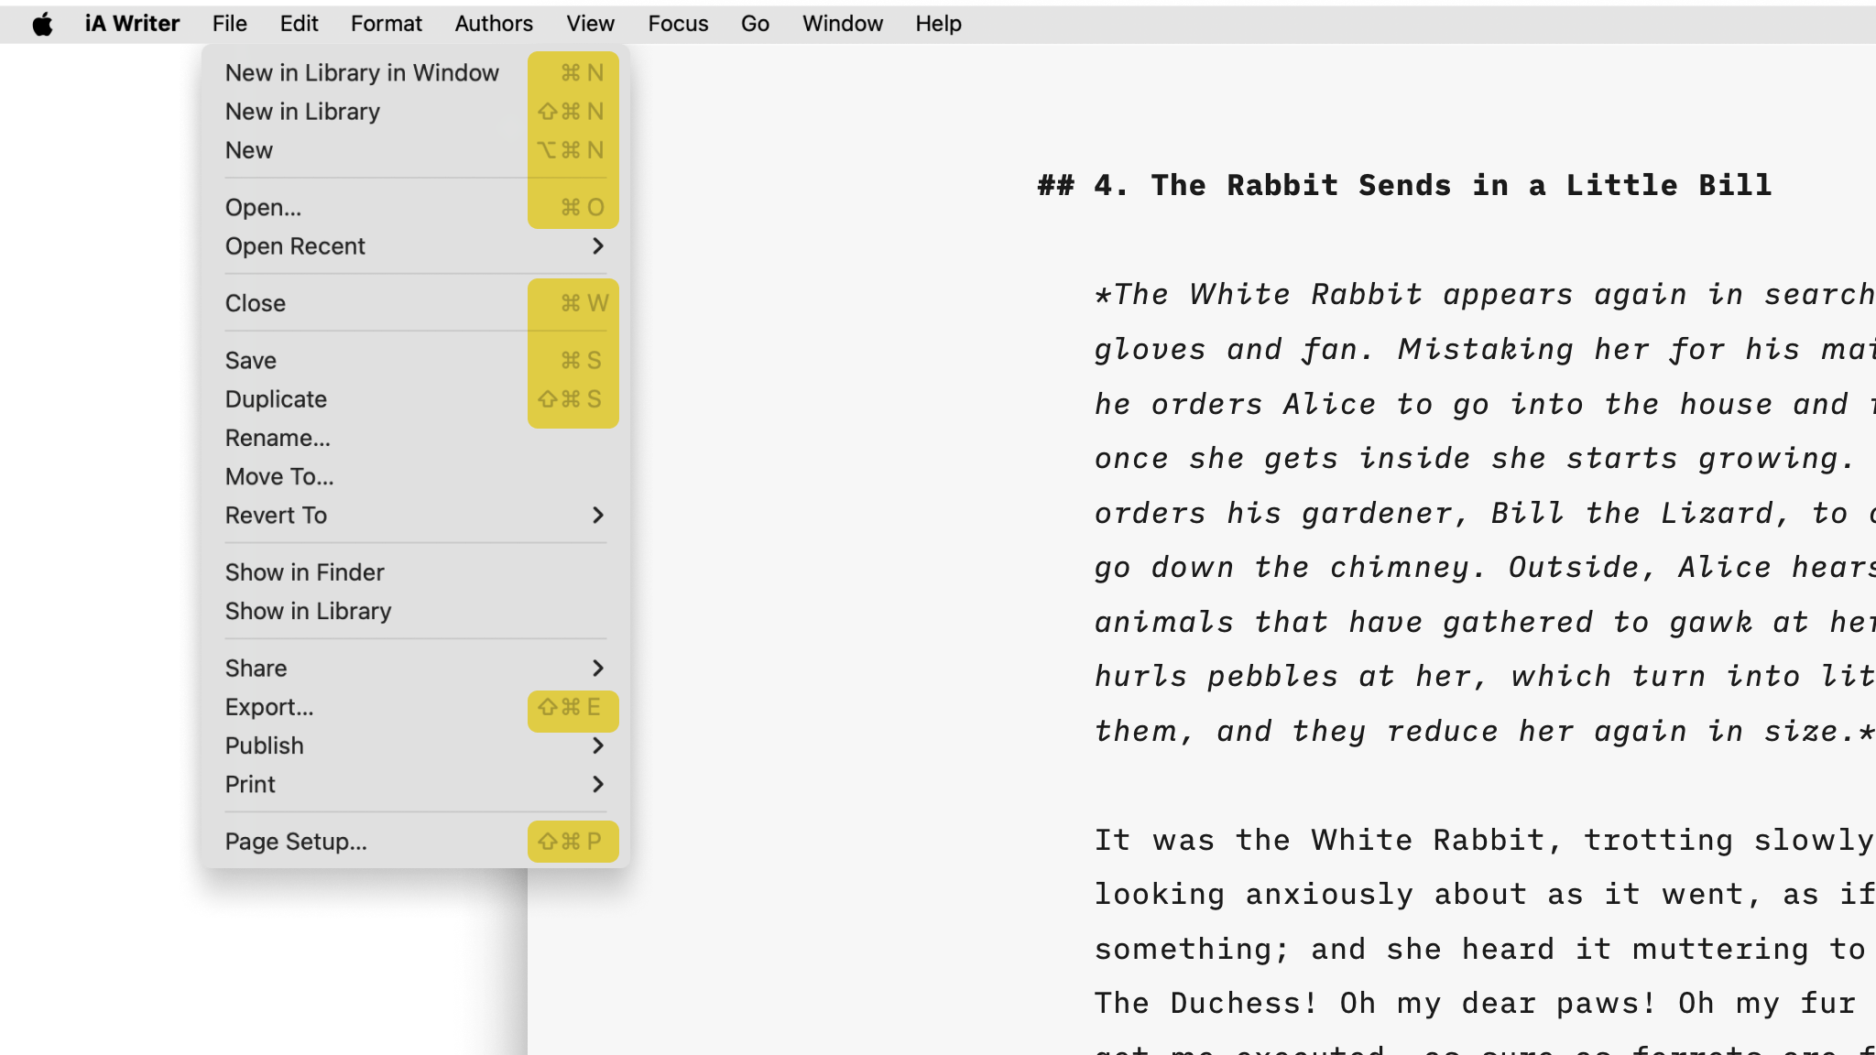This screenshot has height=1055, width=1876.
Task: Create a New document
Action: coord(249,150)
